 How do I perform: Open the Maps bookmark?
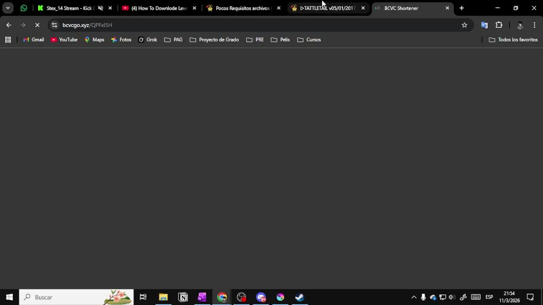(x=94, y=39)
